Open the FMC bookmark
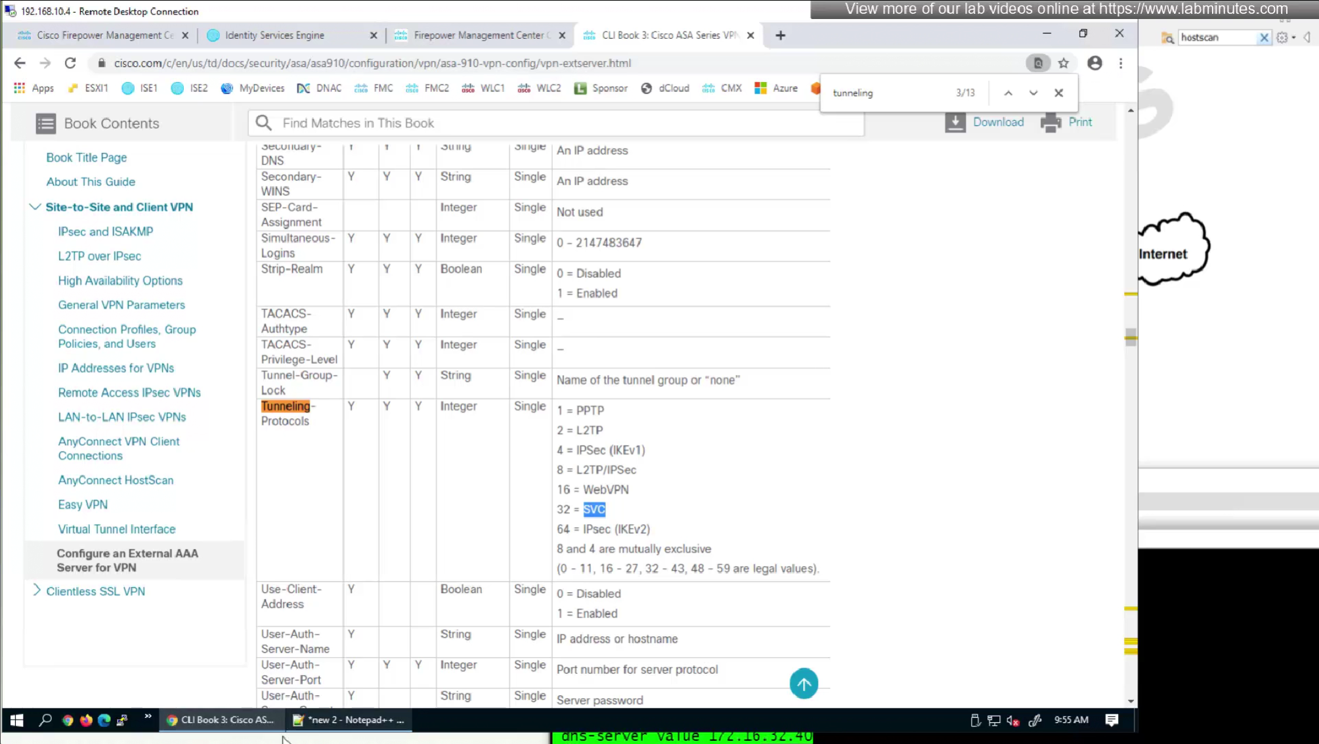The image size is (1319, 744). tap(373, 88)
